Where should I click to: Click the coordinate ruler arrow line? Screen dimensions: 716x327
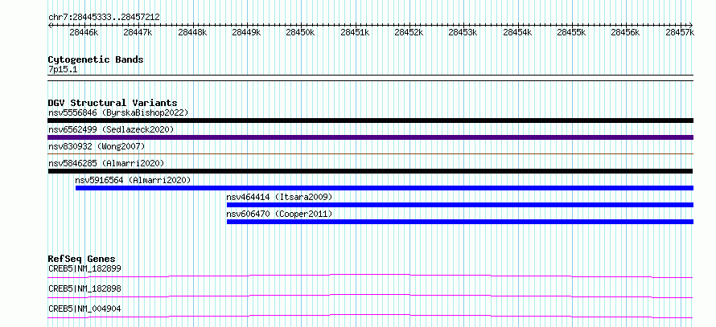click(370, 25)
